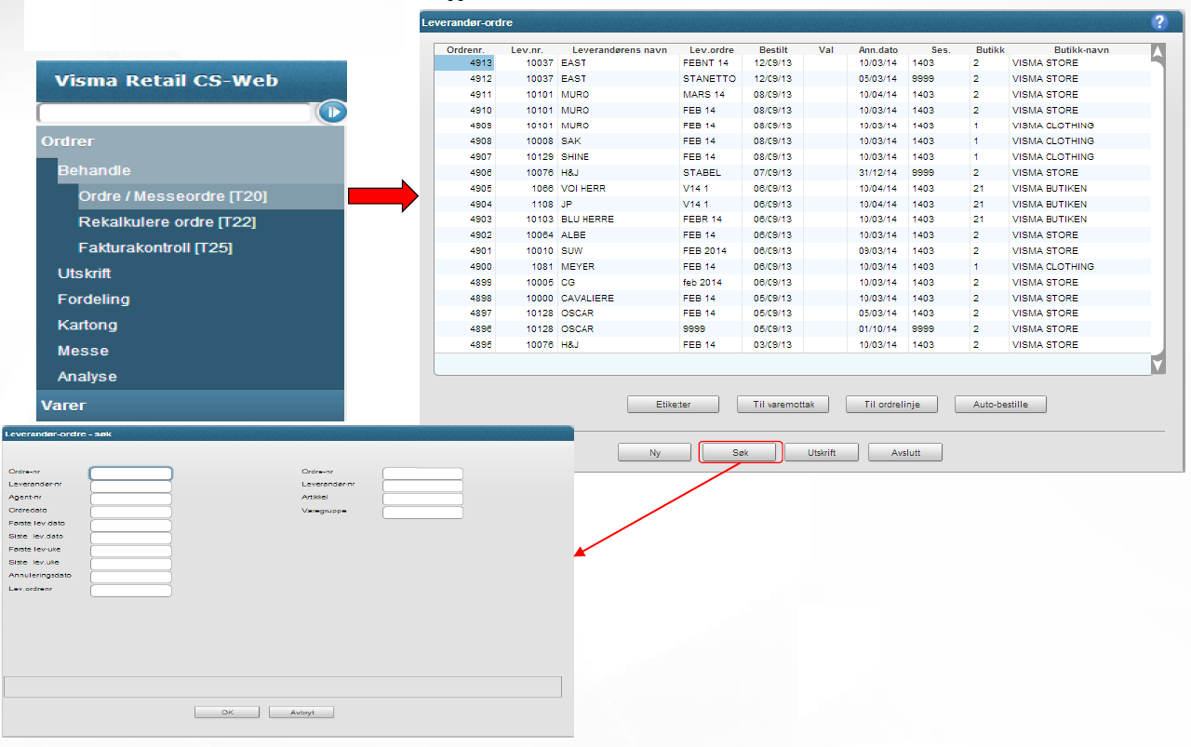Image resolution: width=1191 pixels, height=747 pixels.
Task: Focus the Første lev-uke field
Action: [131, 552]
